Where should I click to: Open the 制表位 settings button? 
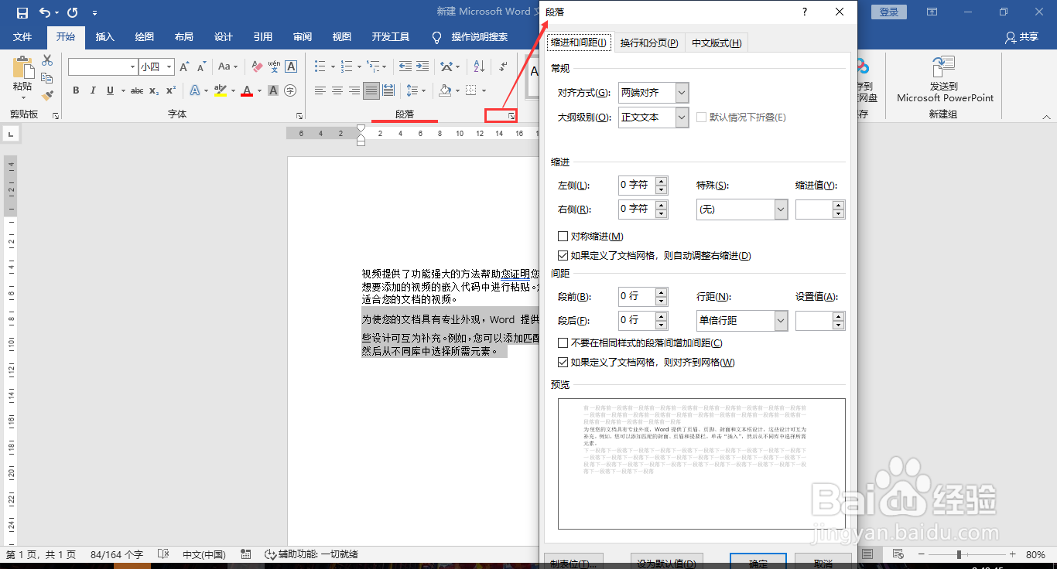[x=573, y=563]
